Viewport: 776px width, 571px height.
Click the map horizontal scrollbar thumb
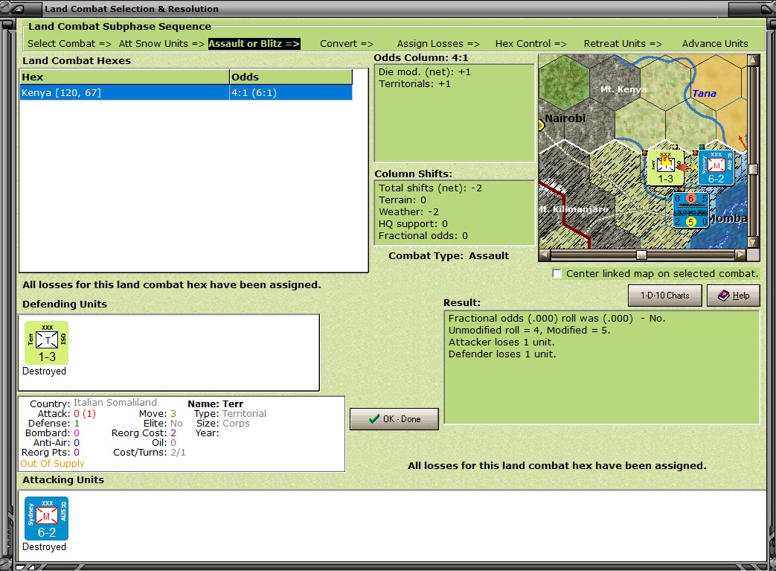(641, 255)
